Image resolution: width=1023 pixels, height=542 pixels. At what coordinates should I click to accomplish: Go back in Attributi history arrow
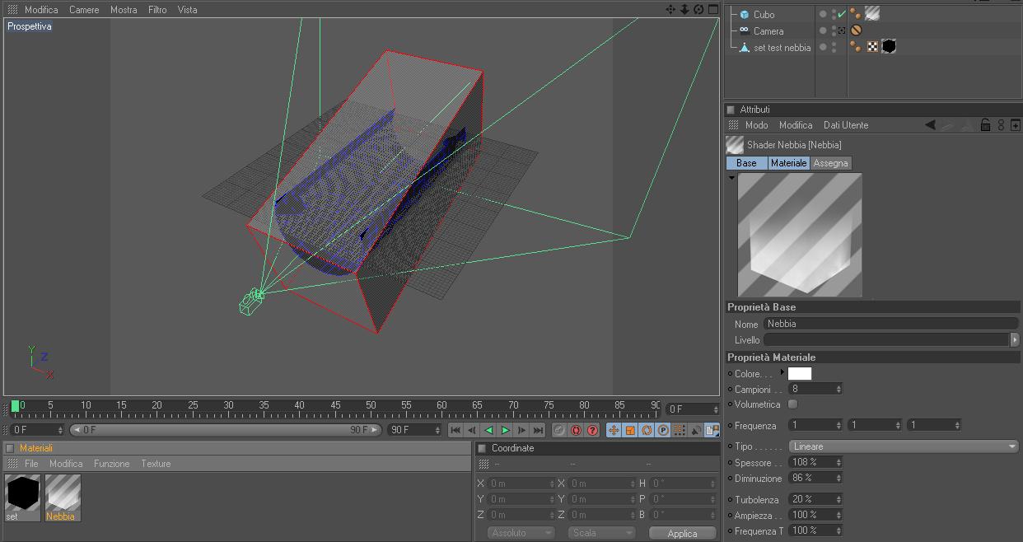[x=930, y=125]
